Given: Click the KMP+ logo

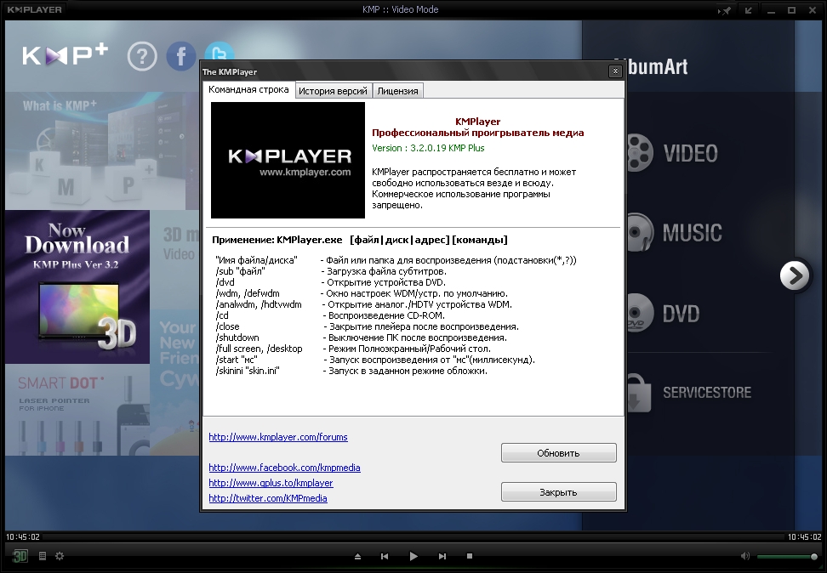Looking at the screenshot, I should 65,54.
